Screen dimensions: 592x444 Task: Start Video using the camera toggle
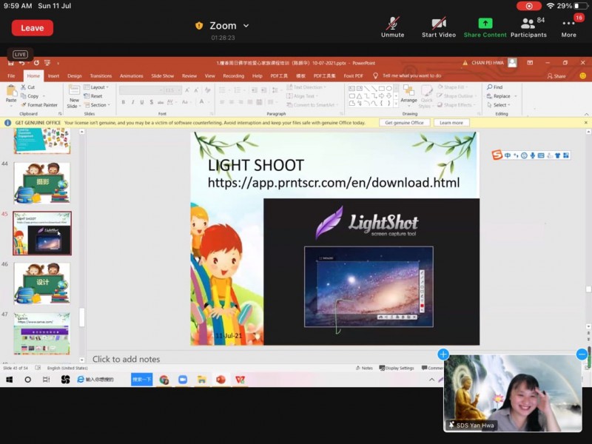tap(439, 24)
